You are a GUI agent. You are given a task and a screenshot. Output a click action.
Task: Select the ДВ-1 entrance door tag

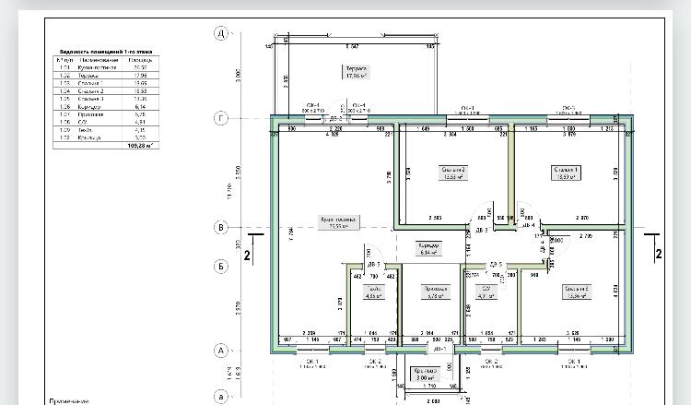point(439,349)
